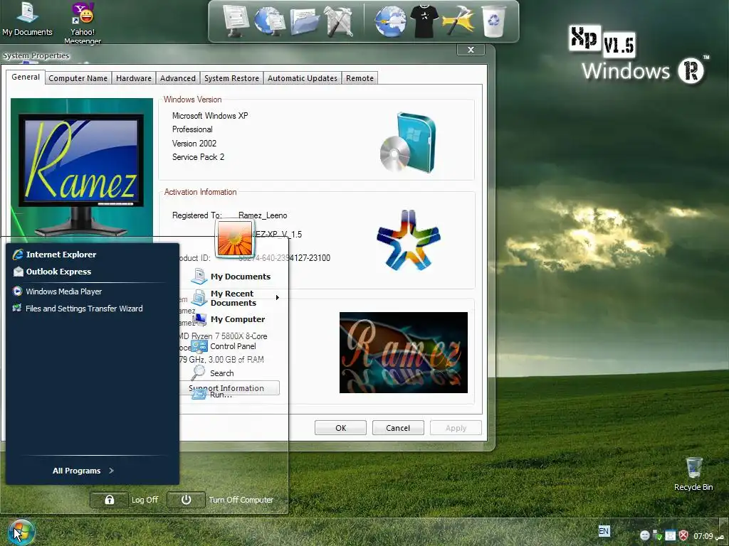This screenshot has height=546, width=729.
Task: Switch to the System Restore tab
Action: pyautogui.click(x=231, y=78)
